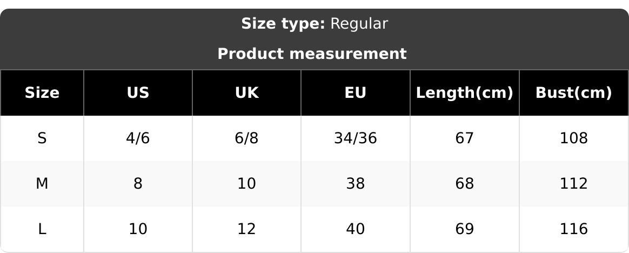
Task: Click the EU column header
Action: (x=355, y=93)
